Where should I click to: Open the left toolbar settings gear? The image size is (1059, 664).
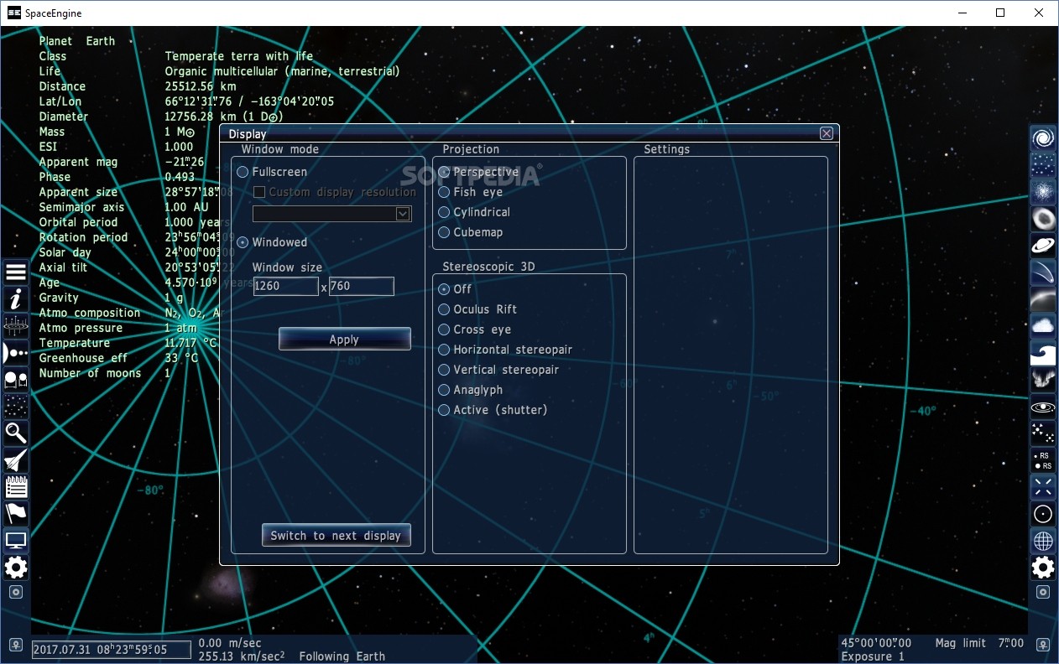[x=16, y=568]
